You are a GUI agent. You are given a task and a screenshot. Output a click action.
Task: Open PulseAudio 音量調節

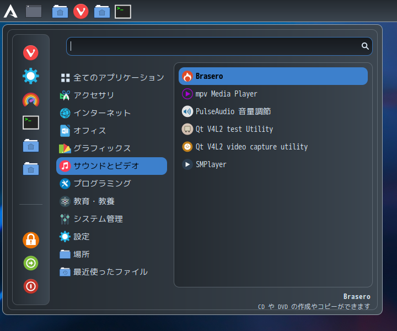click(x=273, y=111)
